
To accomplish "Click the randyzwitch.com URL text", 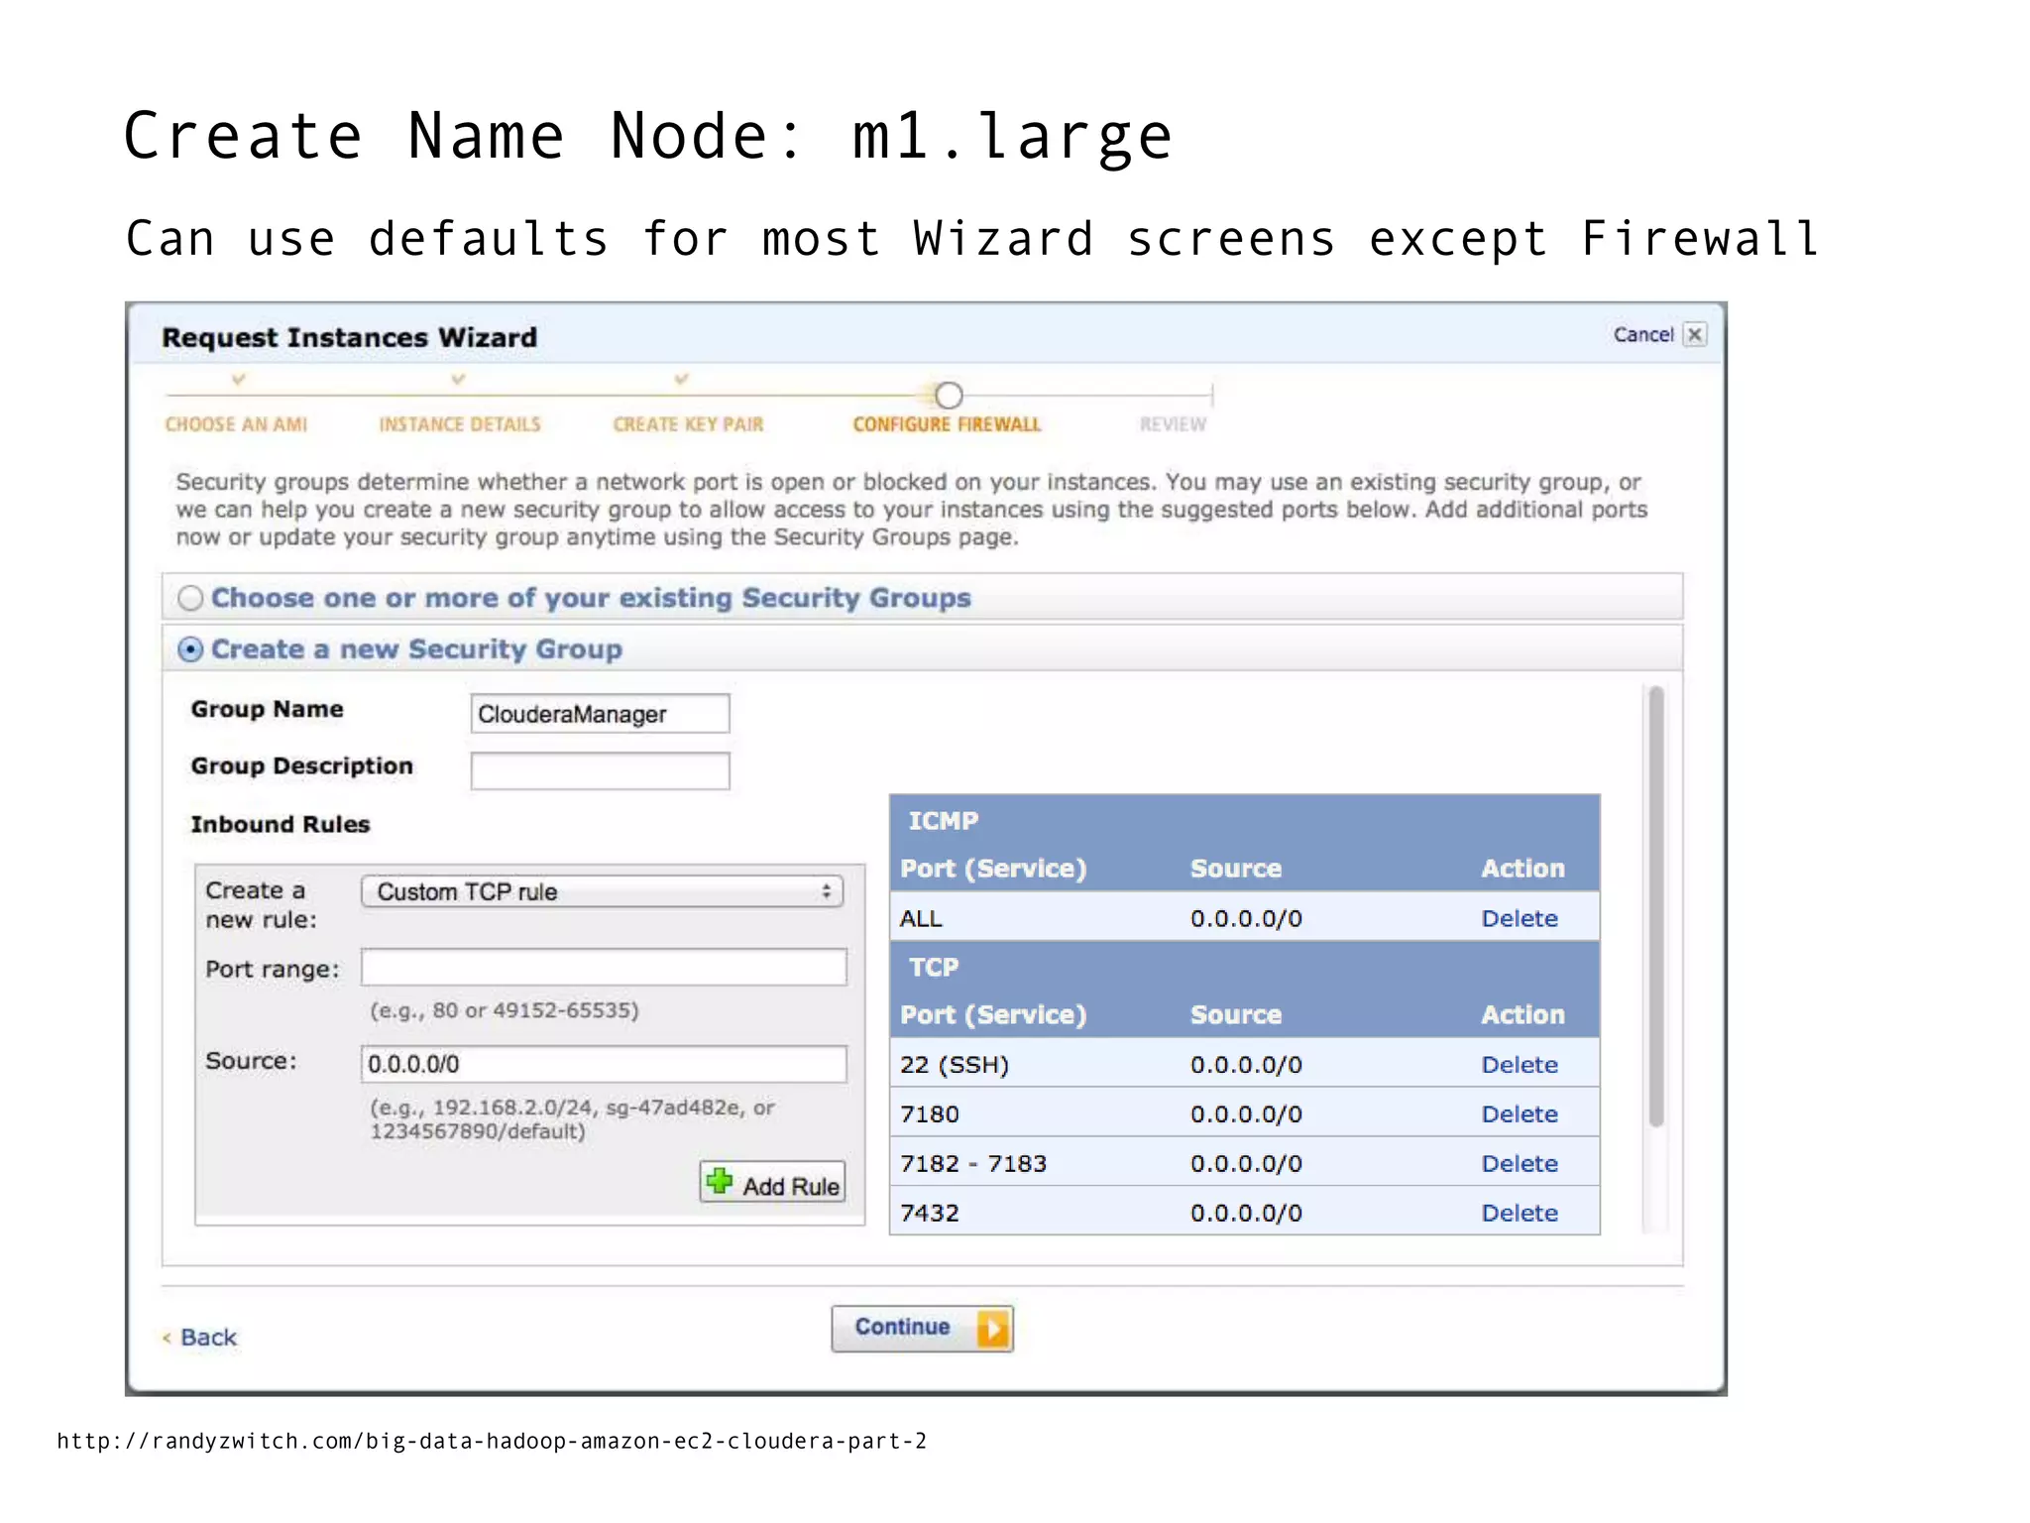I will click(x=492, y=1441).
